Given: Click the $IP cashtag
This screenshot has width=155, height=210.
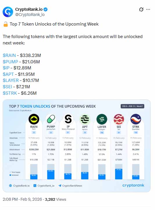Looking at the screenshot, I should tap(6, 68).
